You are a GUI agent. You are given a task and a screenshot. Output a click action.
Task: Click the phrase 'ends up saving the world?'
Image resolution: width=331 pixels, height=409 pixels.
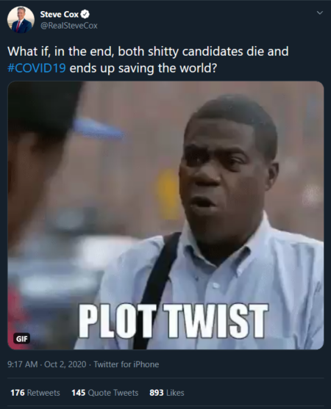click(x=143, y=68)
